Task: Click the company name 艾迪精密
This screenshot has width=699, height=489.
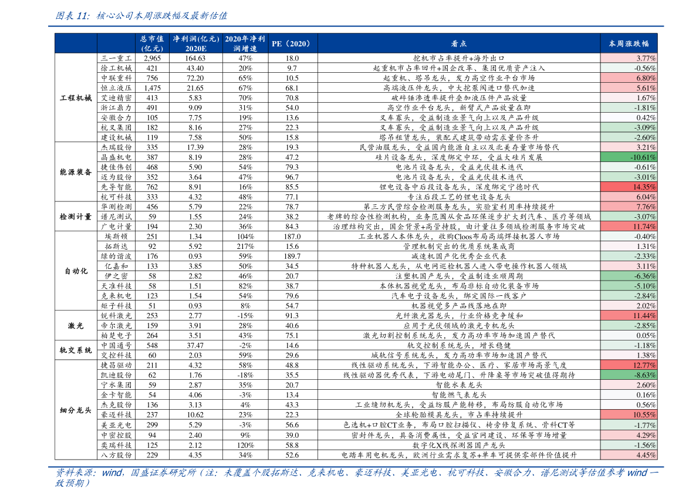Action: (x=116, y=98)
